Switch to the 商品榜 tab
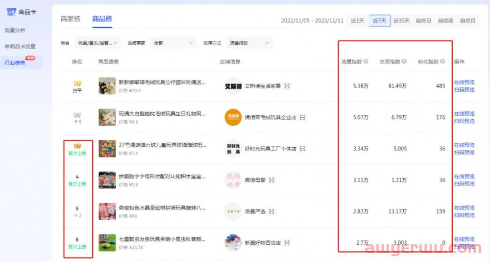 tap(102, 19)
